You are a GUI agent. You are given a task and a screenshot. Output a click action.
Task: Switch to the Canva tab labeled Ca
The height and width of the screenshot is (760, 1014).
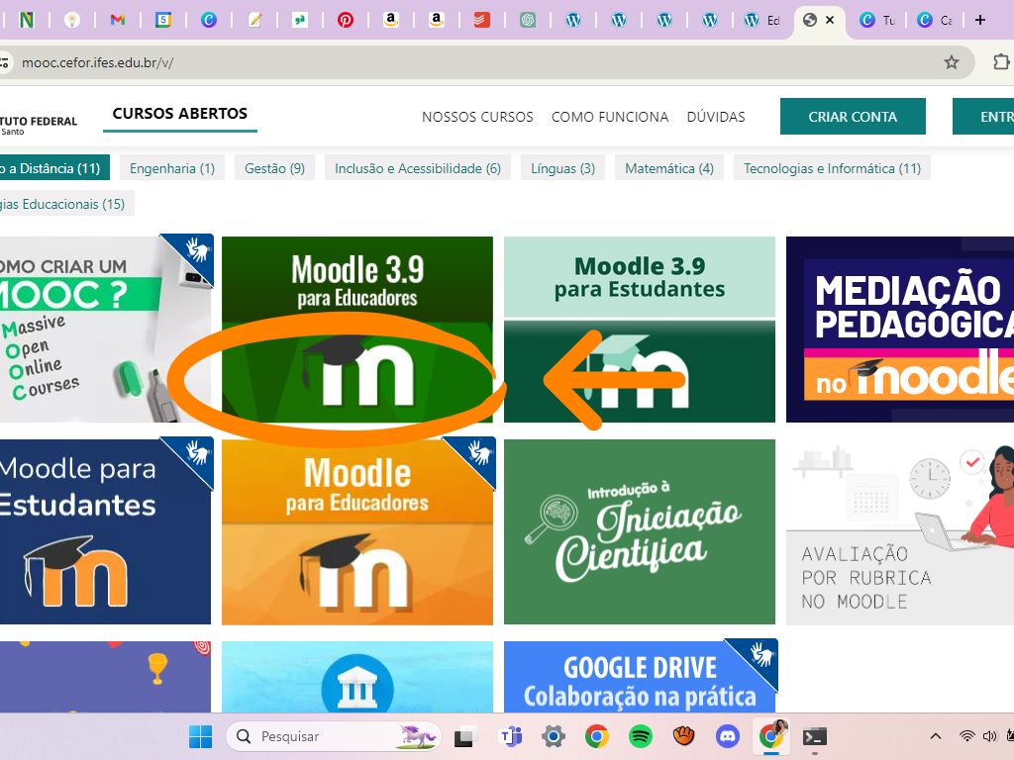(936, 20)
